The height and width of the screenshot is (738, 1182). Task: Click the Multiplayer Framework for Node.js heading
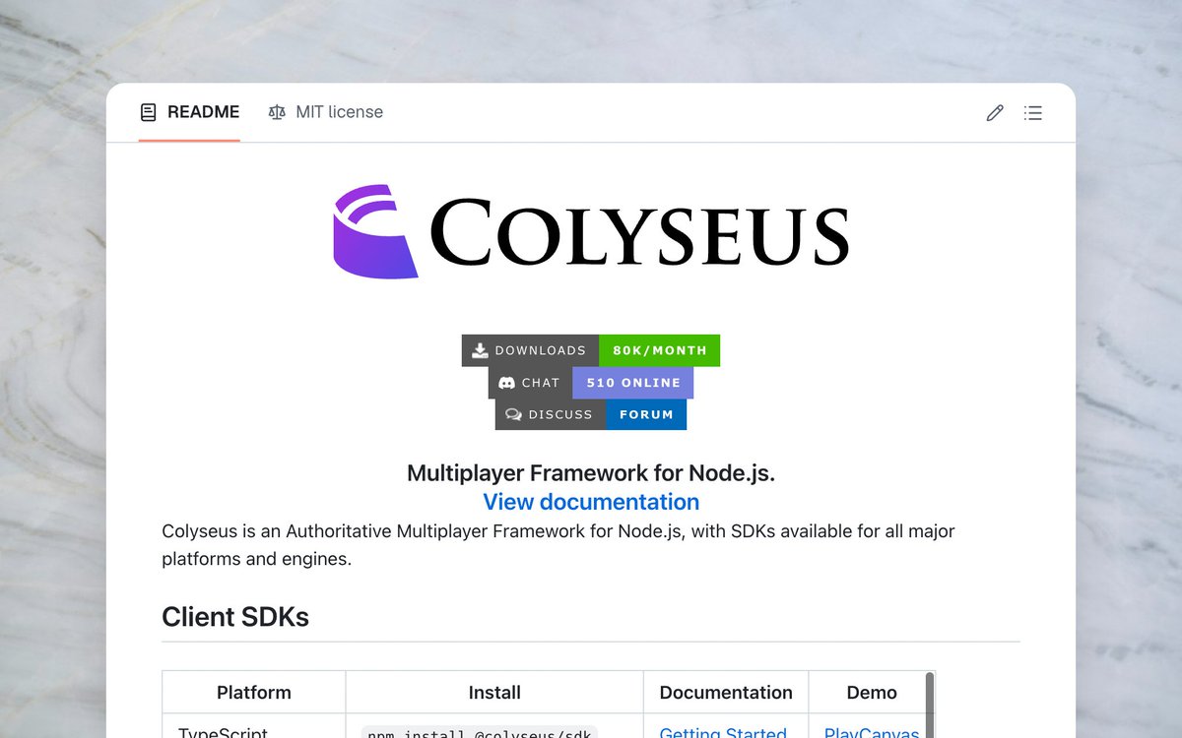click(591, 472)
